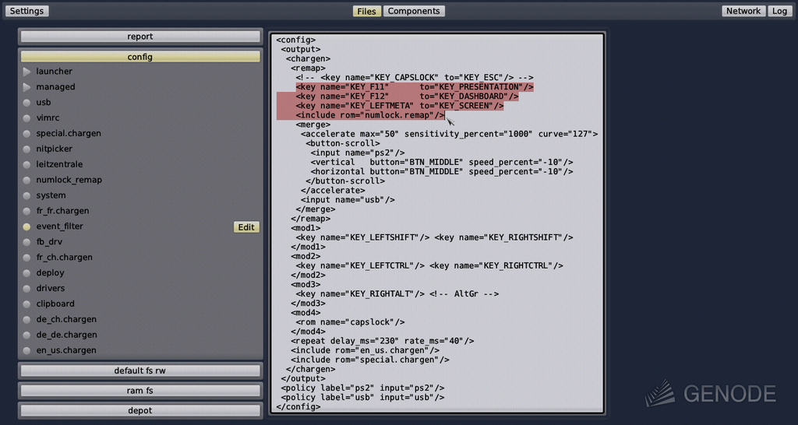Click the repeat delay_ms line in editor
The width and height of the screenshot is (798, 425).
(383, 341)
